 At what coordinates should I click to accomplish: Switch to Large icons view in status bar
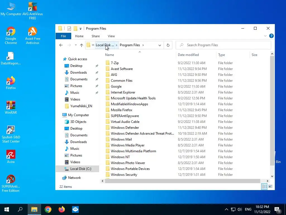click(270, 186)
